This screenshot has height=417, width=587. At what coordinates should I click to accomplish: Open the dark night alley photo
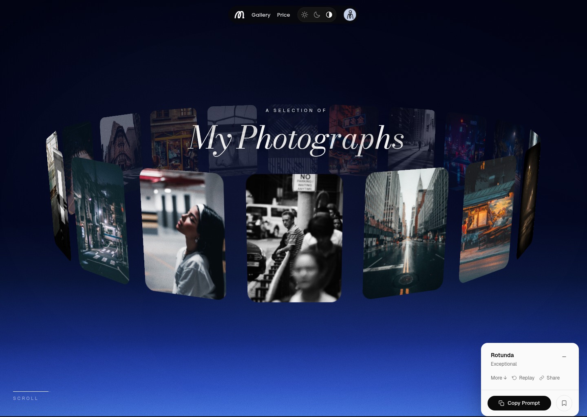point(101,220)
